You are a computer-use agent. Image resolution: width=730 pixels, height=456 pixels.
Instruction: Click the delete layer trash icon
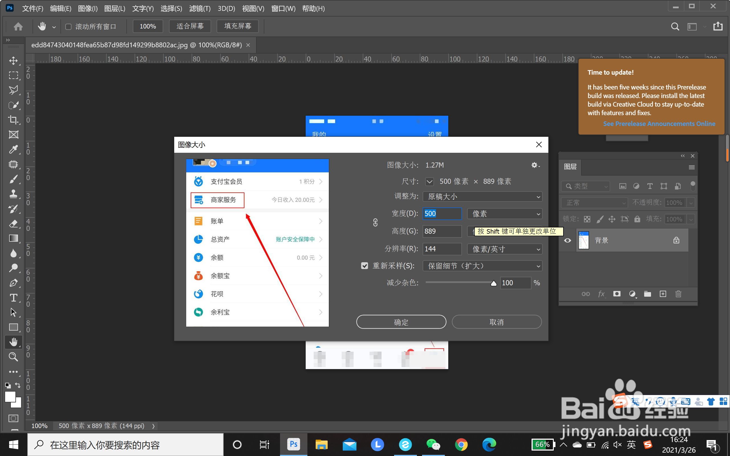pyautogui.click(x=678, y=294)
